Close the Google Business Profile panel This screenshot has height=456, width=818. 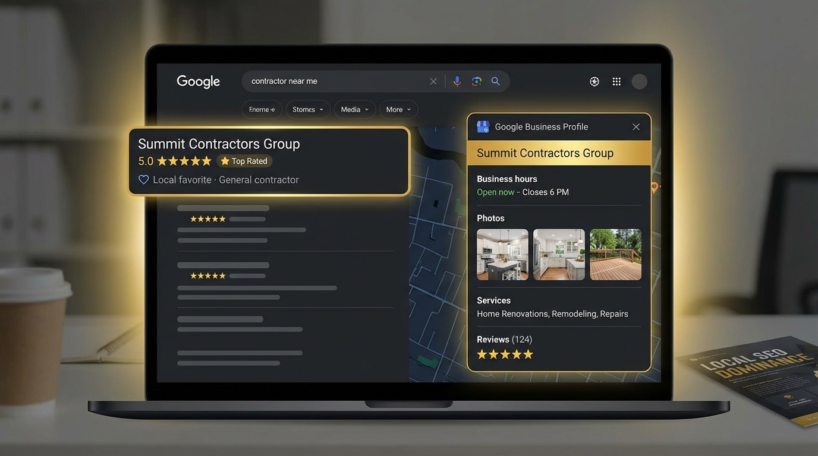(635, 126)
